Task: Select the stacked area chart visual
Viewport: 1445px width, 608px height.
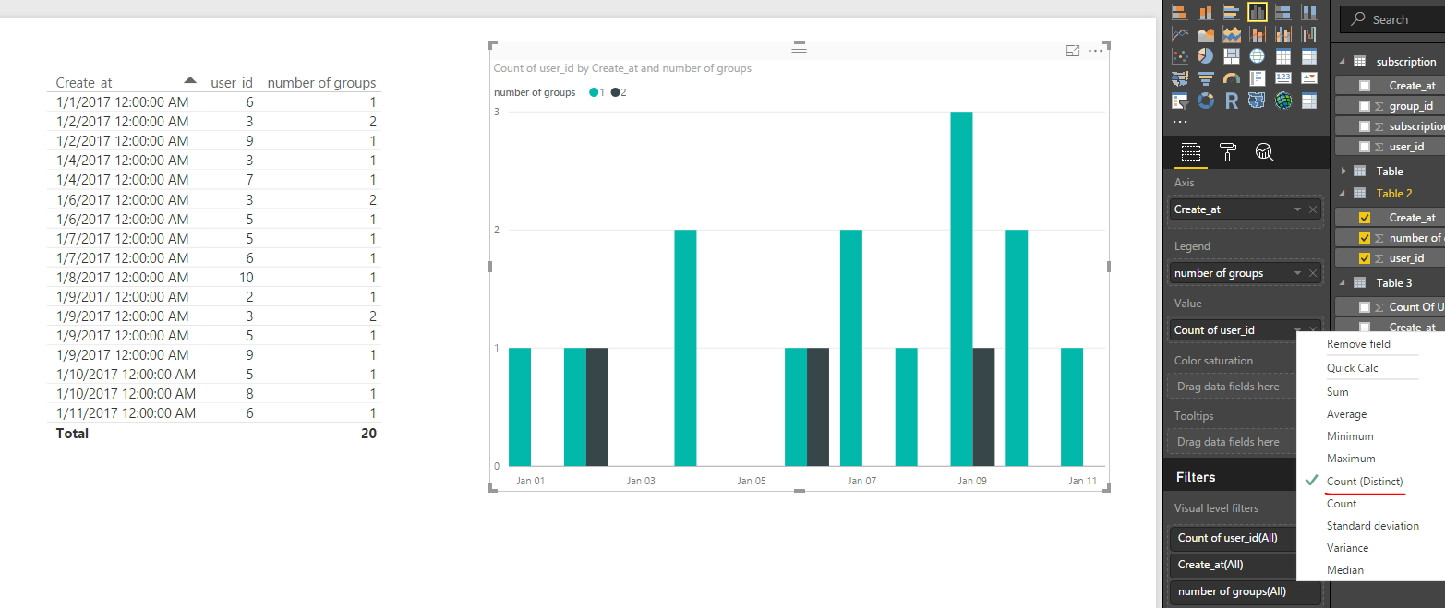Action: click(1231, 34)
